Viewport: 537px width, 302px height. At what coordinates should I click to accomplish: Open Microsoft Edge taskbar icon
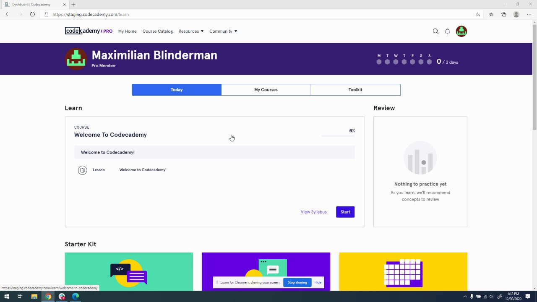point(76,297)
